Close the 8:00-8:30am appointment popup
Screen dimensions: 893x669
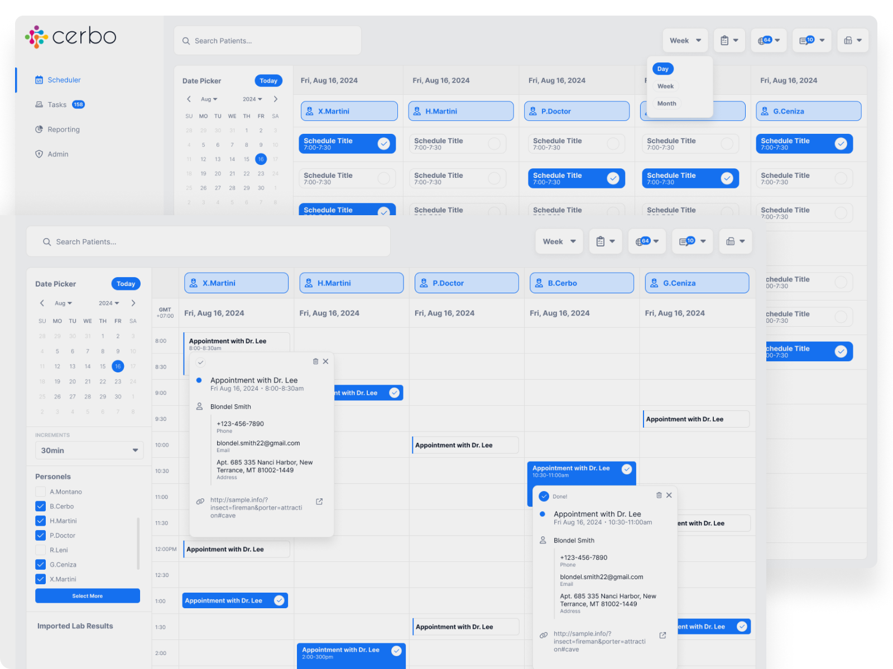tap(326, 361)
